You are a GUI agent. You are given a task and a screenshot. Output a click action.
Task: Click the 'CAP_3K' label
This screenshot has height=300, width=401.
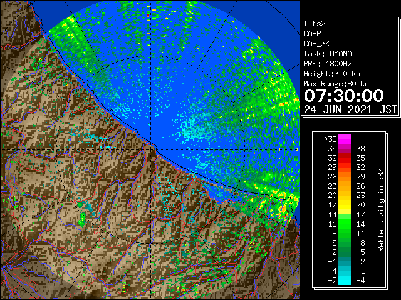(x=316, y=44)
